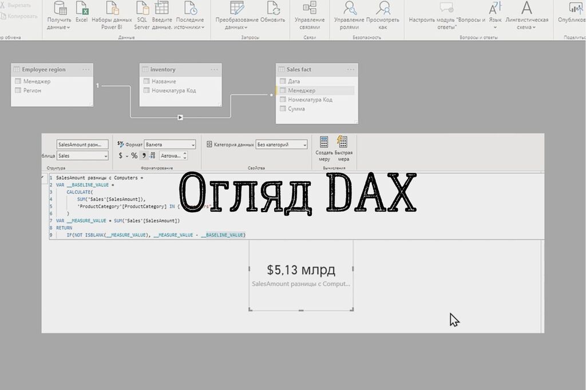Click Создать меру calculator icon
Image resolution: width=586 pixels, height=390 pixels.
pos(324,142)
